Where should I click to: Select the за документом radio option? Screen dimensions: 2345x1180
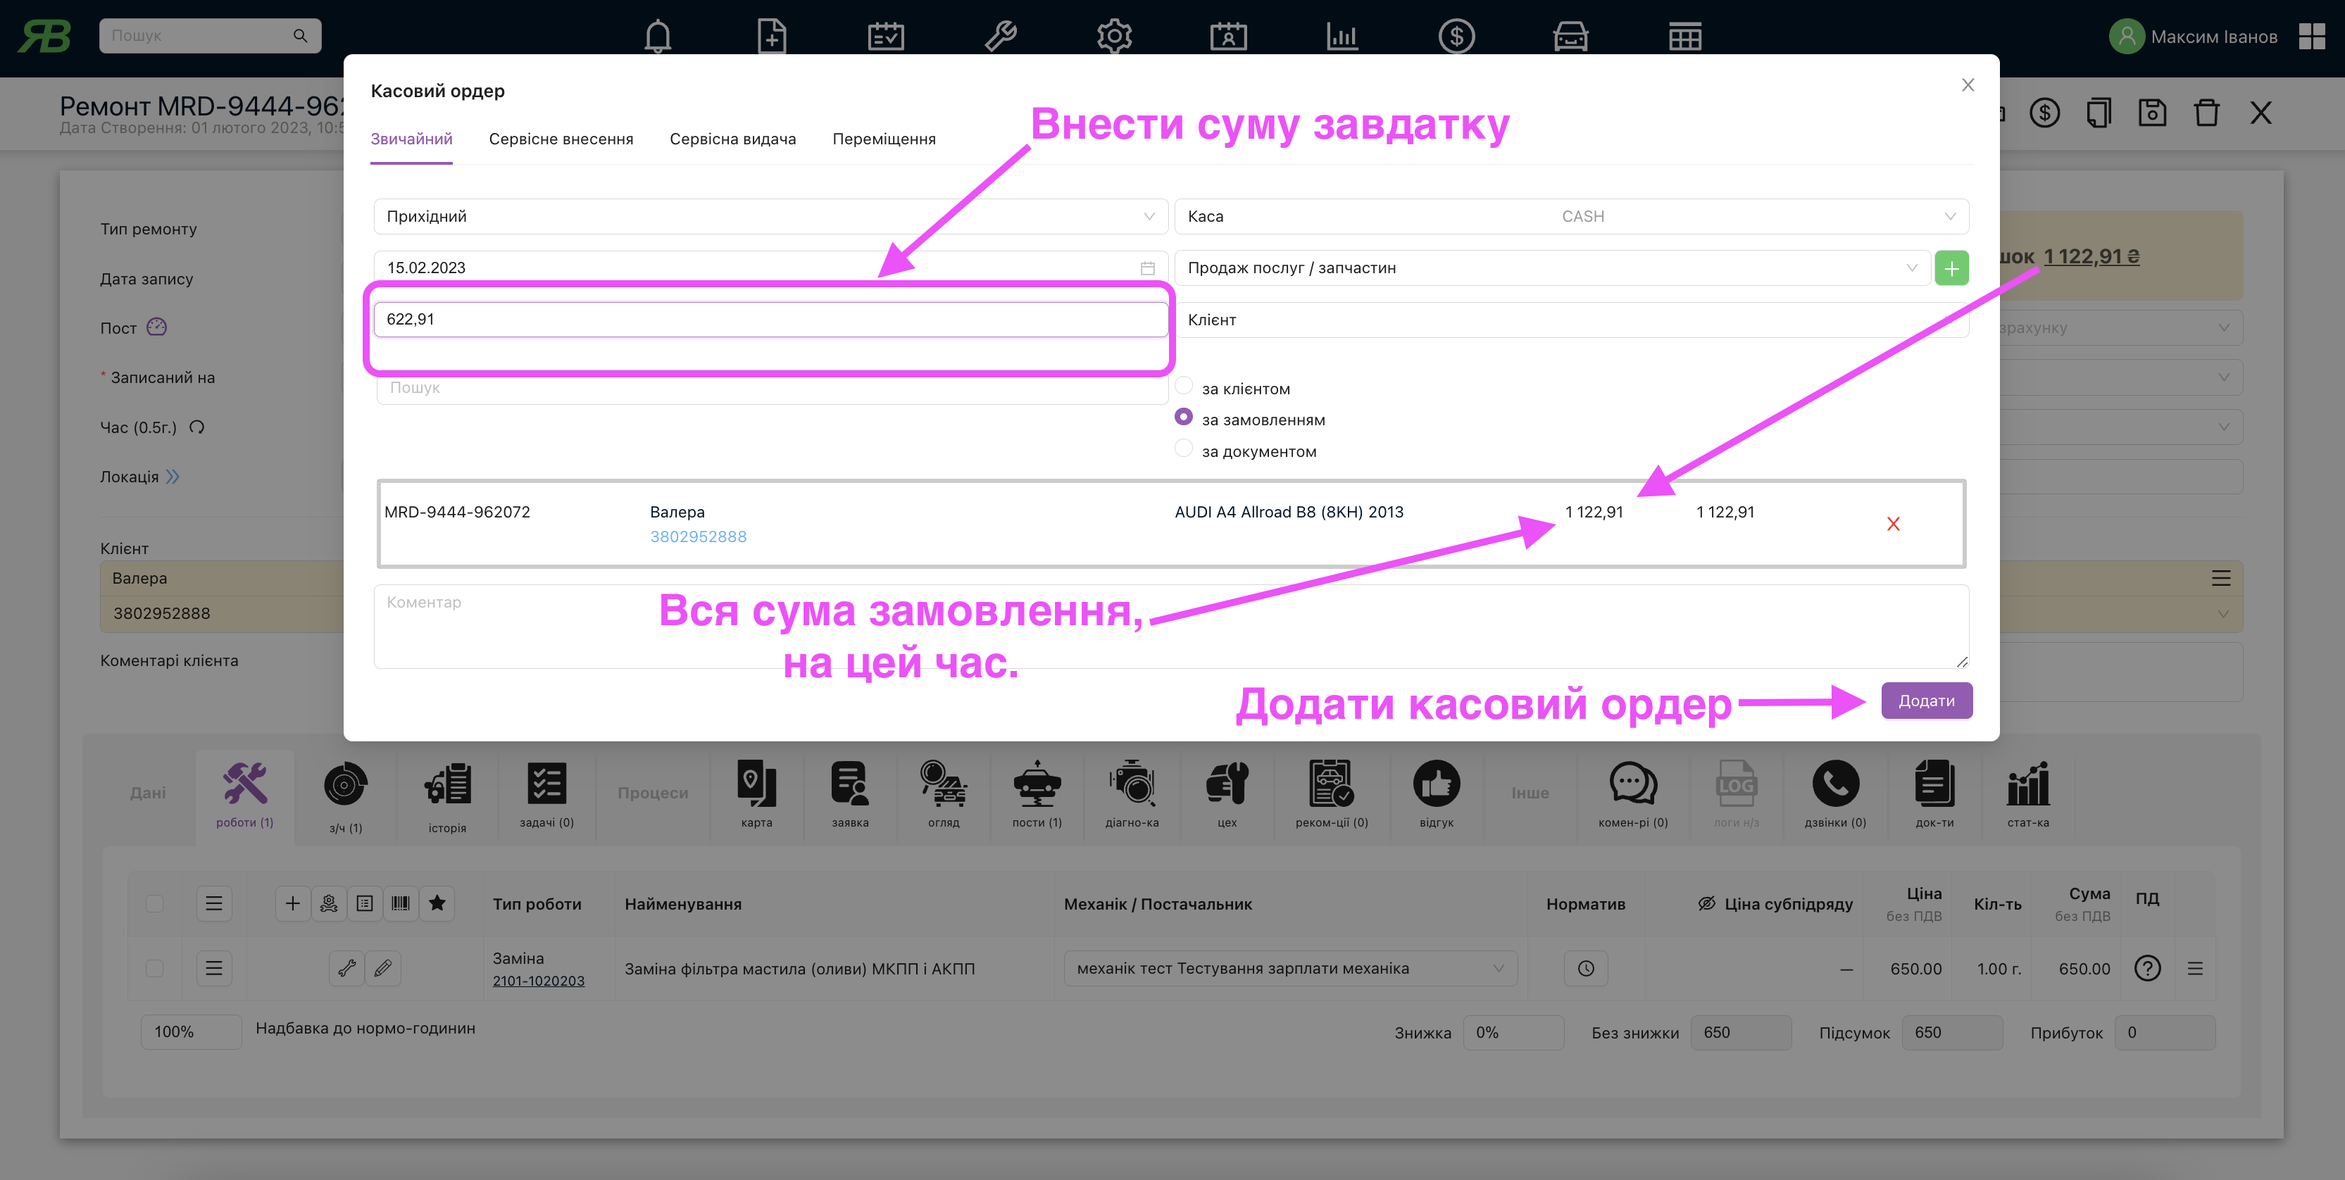1184,449
